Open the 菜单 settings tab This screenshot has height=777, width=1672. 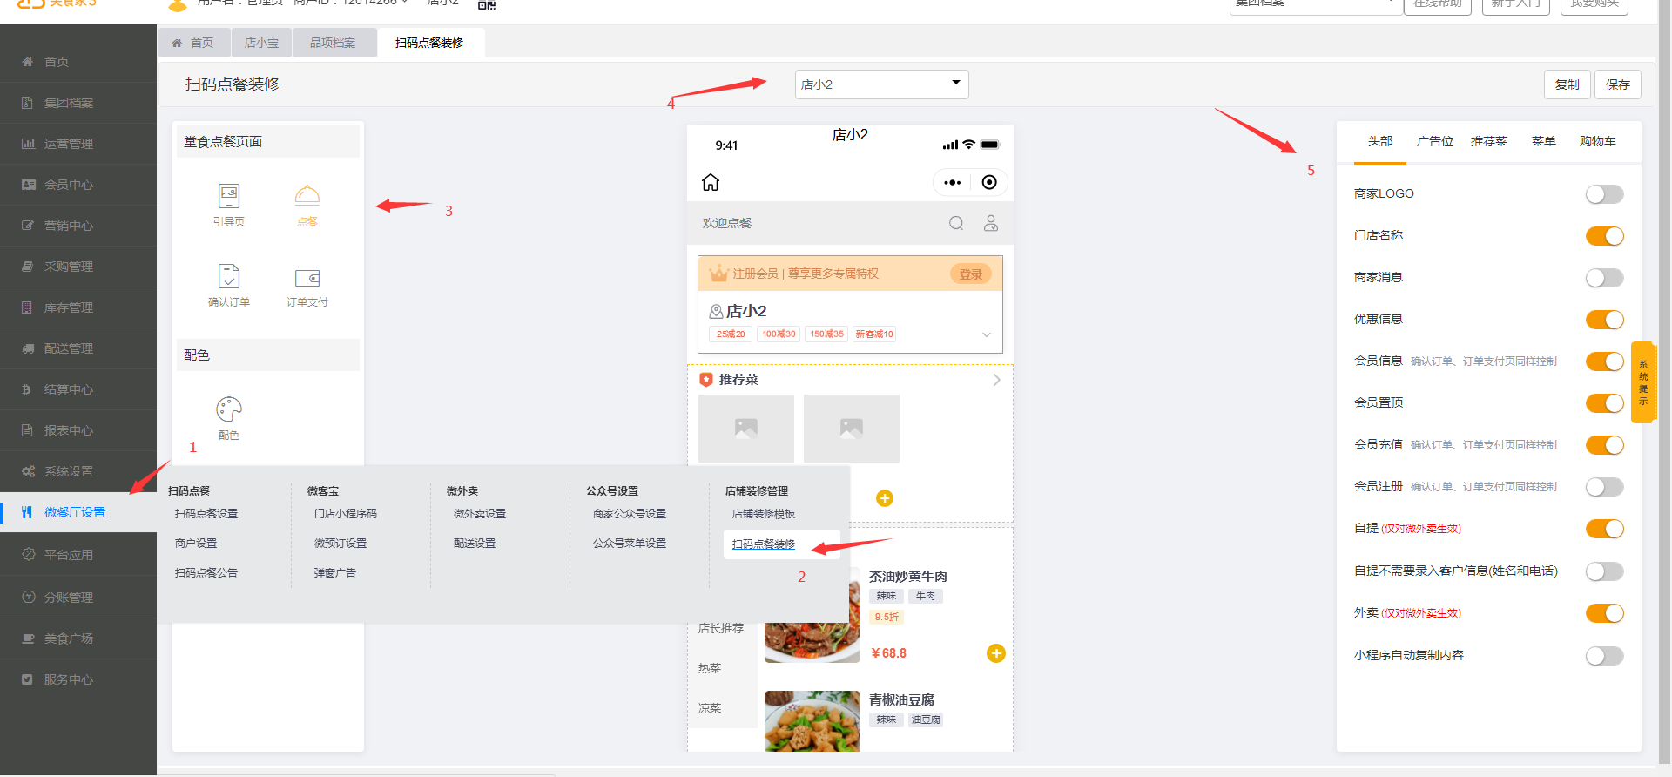pos(1544,141)
